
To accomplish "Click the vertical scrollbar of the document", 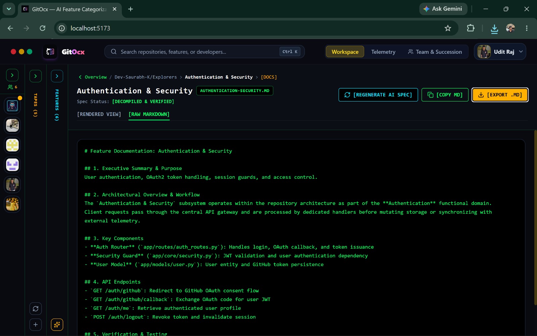I will click(x=535, y=218).
